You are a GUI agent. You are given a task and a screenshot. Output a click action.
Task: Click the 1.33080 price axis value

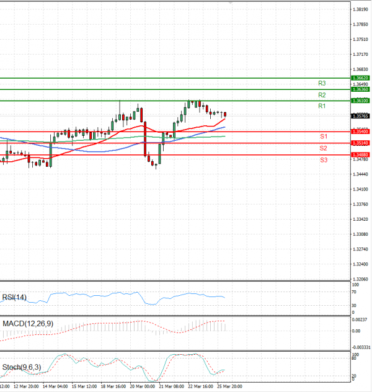tap(360, 234)
